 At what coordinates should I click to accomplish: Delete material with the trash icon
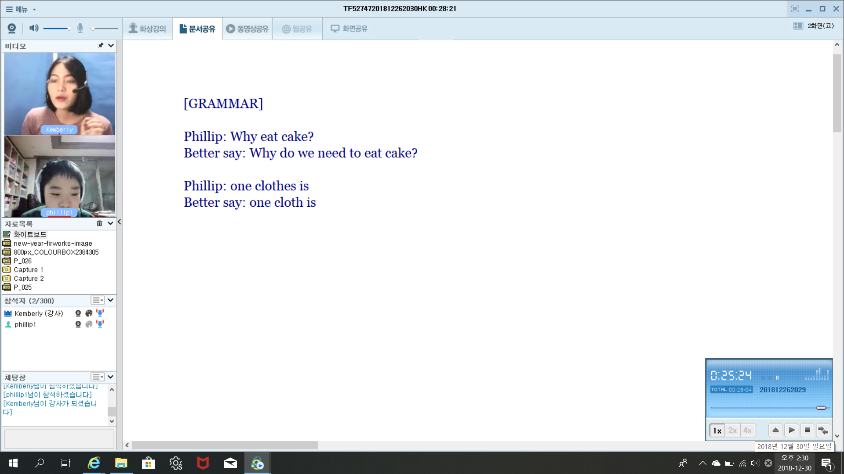[99, 223]
